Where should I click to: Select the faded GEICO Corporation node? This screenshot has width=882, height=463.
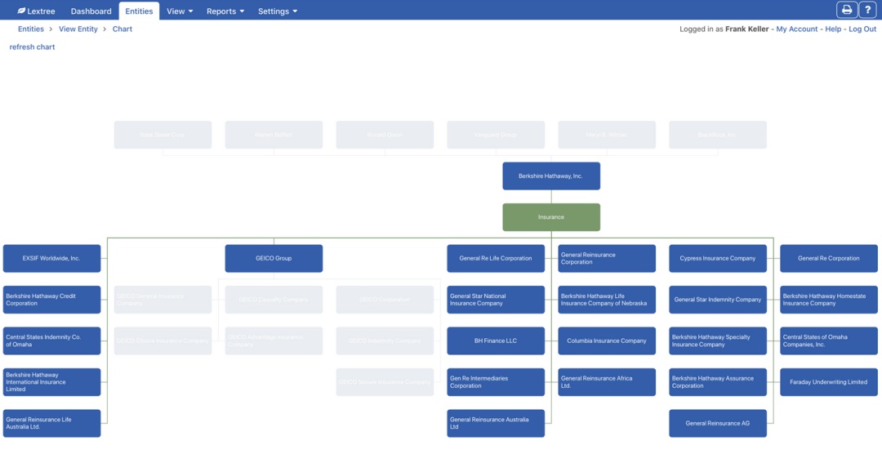click(385, 300)
